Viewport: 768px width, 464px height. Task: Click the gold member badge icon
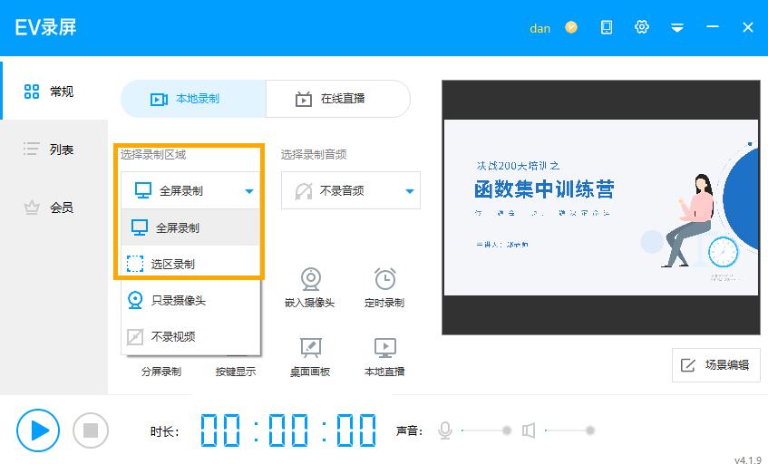click(x=571, y=27)
